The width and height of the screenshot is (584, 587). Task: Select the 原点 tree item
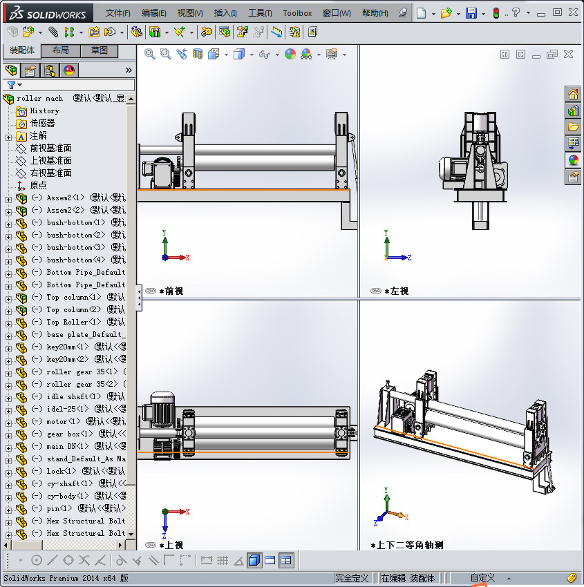(x=38, y=185)
